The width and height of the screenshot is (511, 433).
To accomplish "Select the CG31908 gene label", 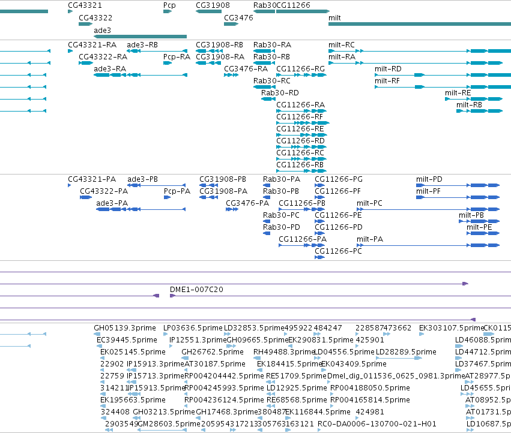I will point(213,5).
